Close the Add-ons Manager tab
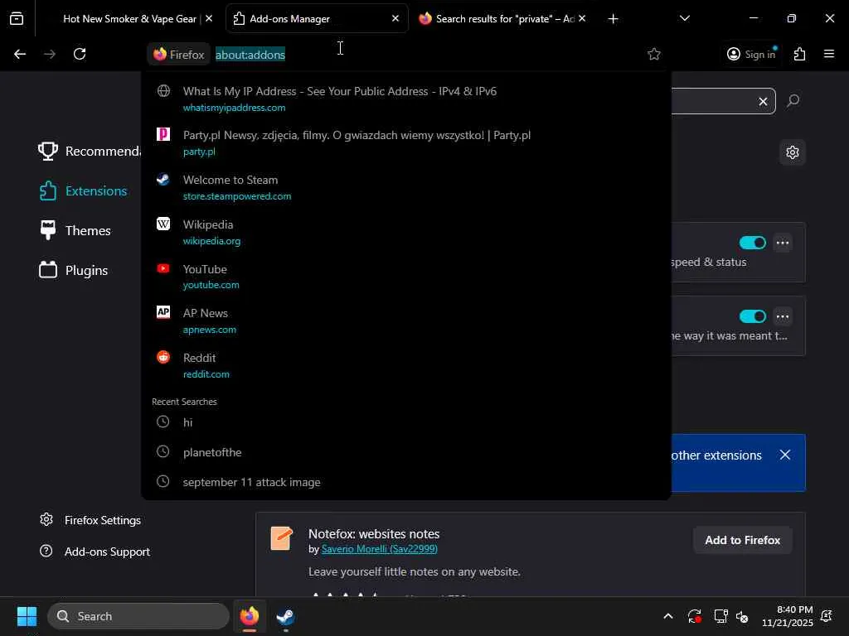 [395, 18]
